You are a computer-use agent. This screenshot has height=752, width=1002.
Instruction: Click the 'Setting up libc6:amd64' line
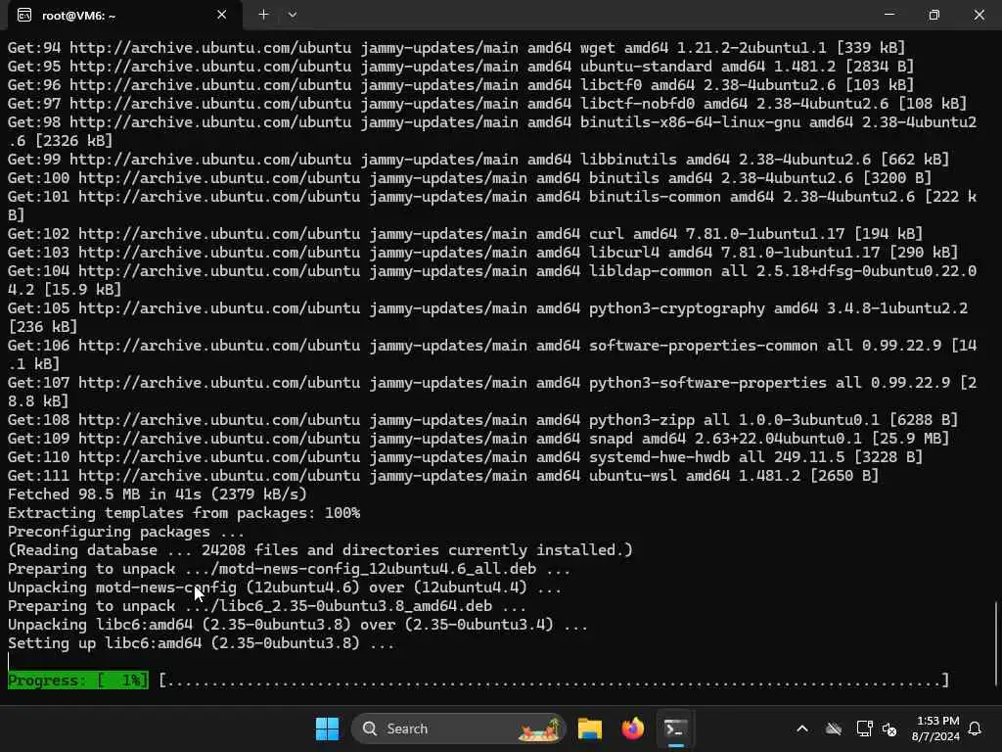point(202,643)
